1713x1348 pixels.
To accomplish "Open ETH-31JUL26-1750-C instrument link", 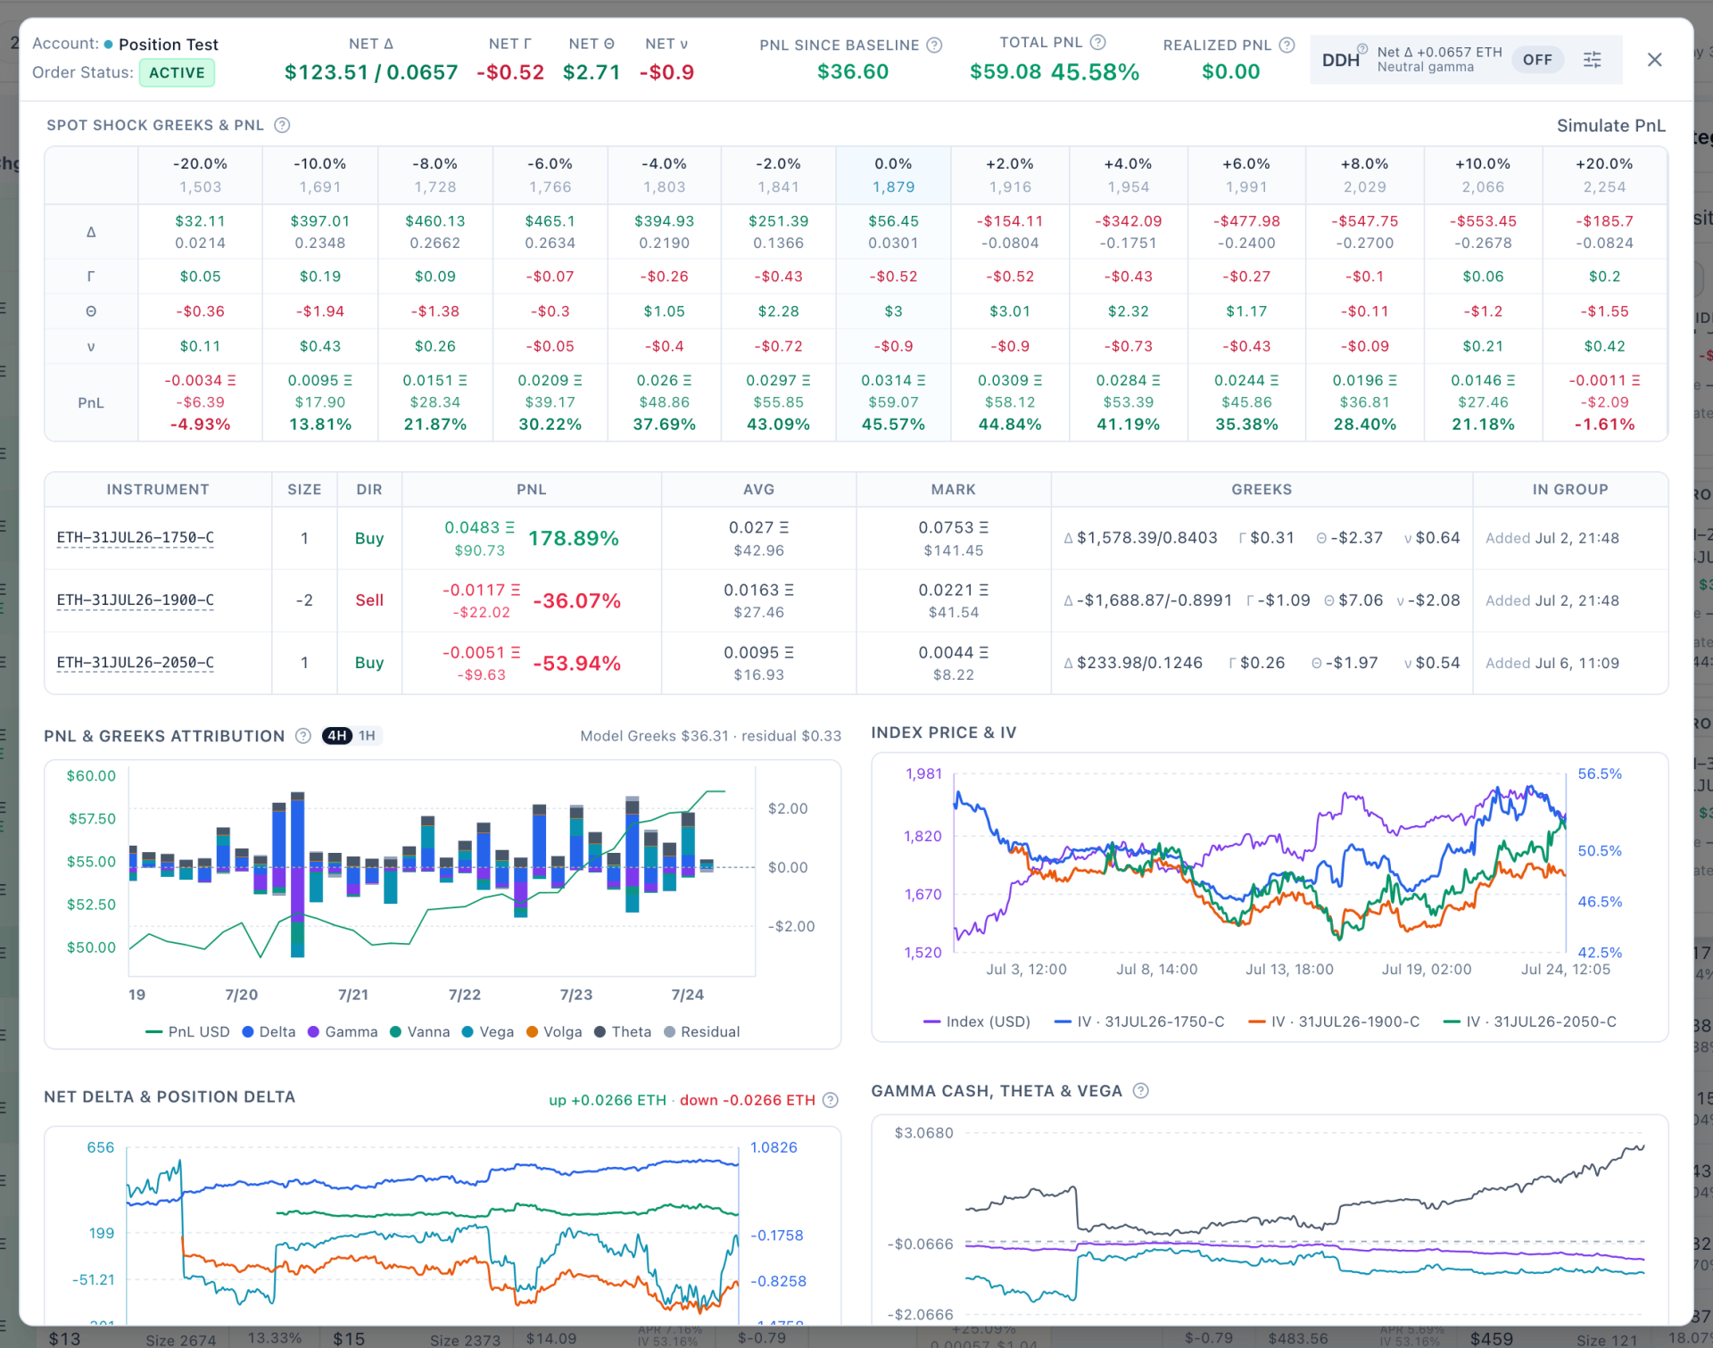I will coord(136,538).
